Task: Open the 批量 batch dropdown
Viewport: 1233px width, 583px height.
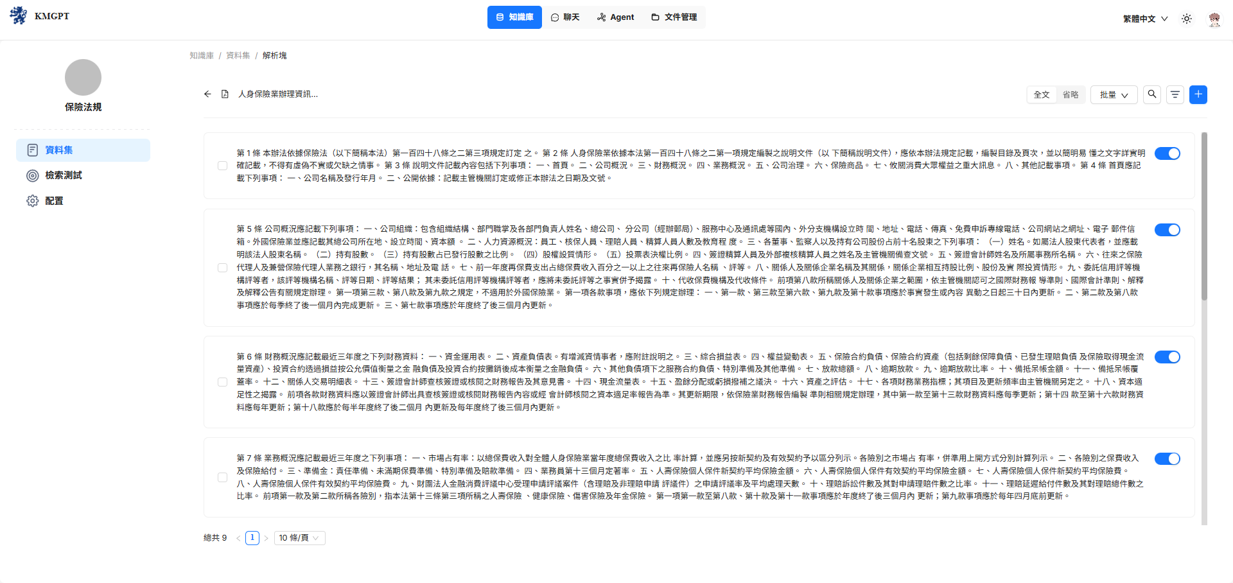Action: pos(1114,94)
